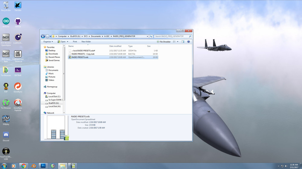Toggle the preview pane button

[183, 41]
